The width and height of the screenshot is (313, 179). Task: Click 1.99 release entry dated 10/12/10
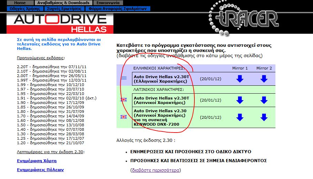(50, 85)
